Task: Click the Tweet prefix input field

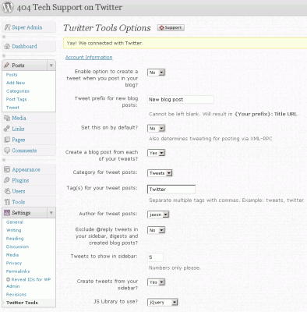Action: [181, 99]
